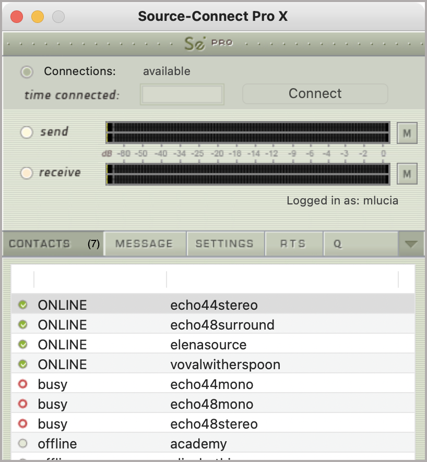Click green status icon next to elenasource
The image size is (427, 462).
[22, 345]
